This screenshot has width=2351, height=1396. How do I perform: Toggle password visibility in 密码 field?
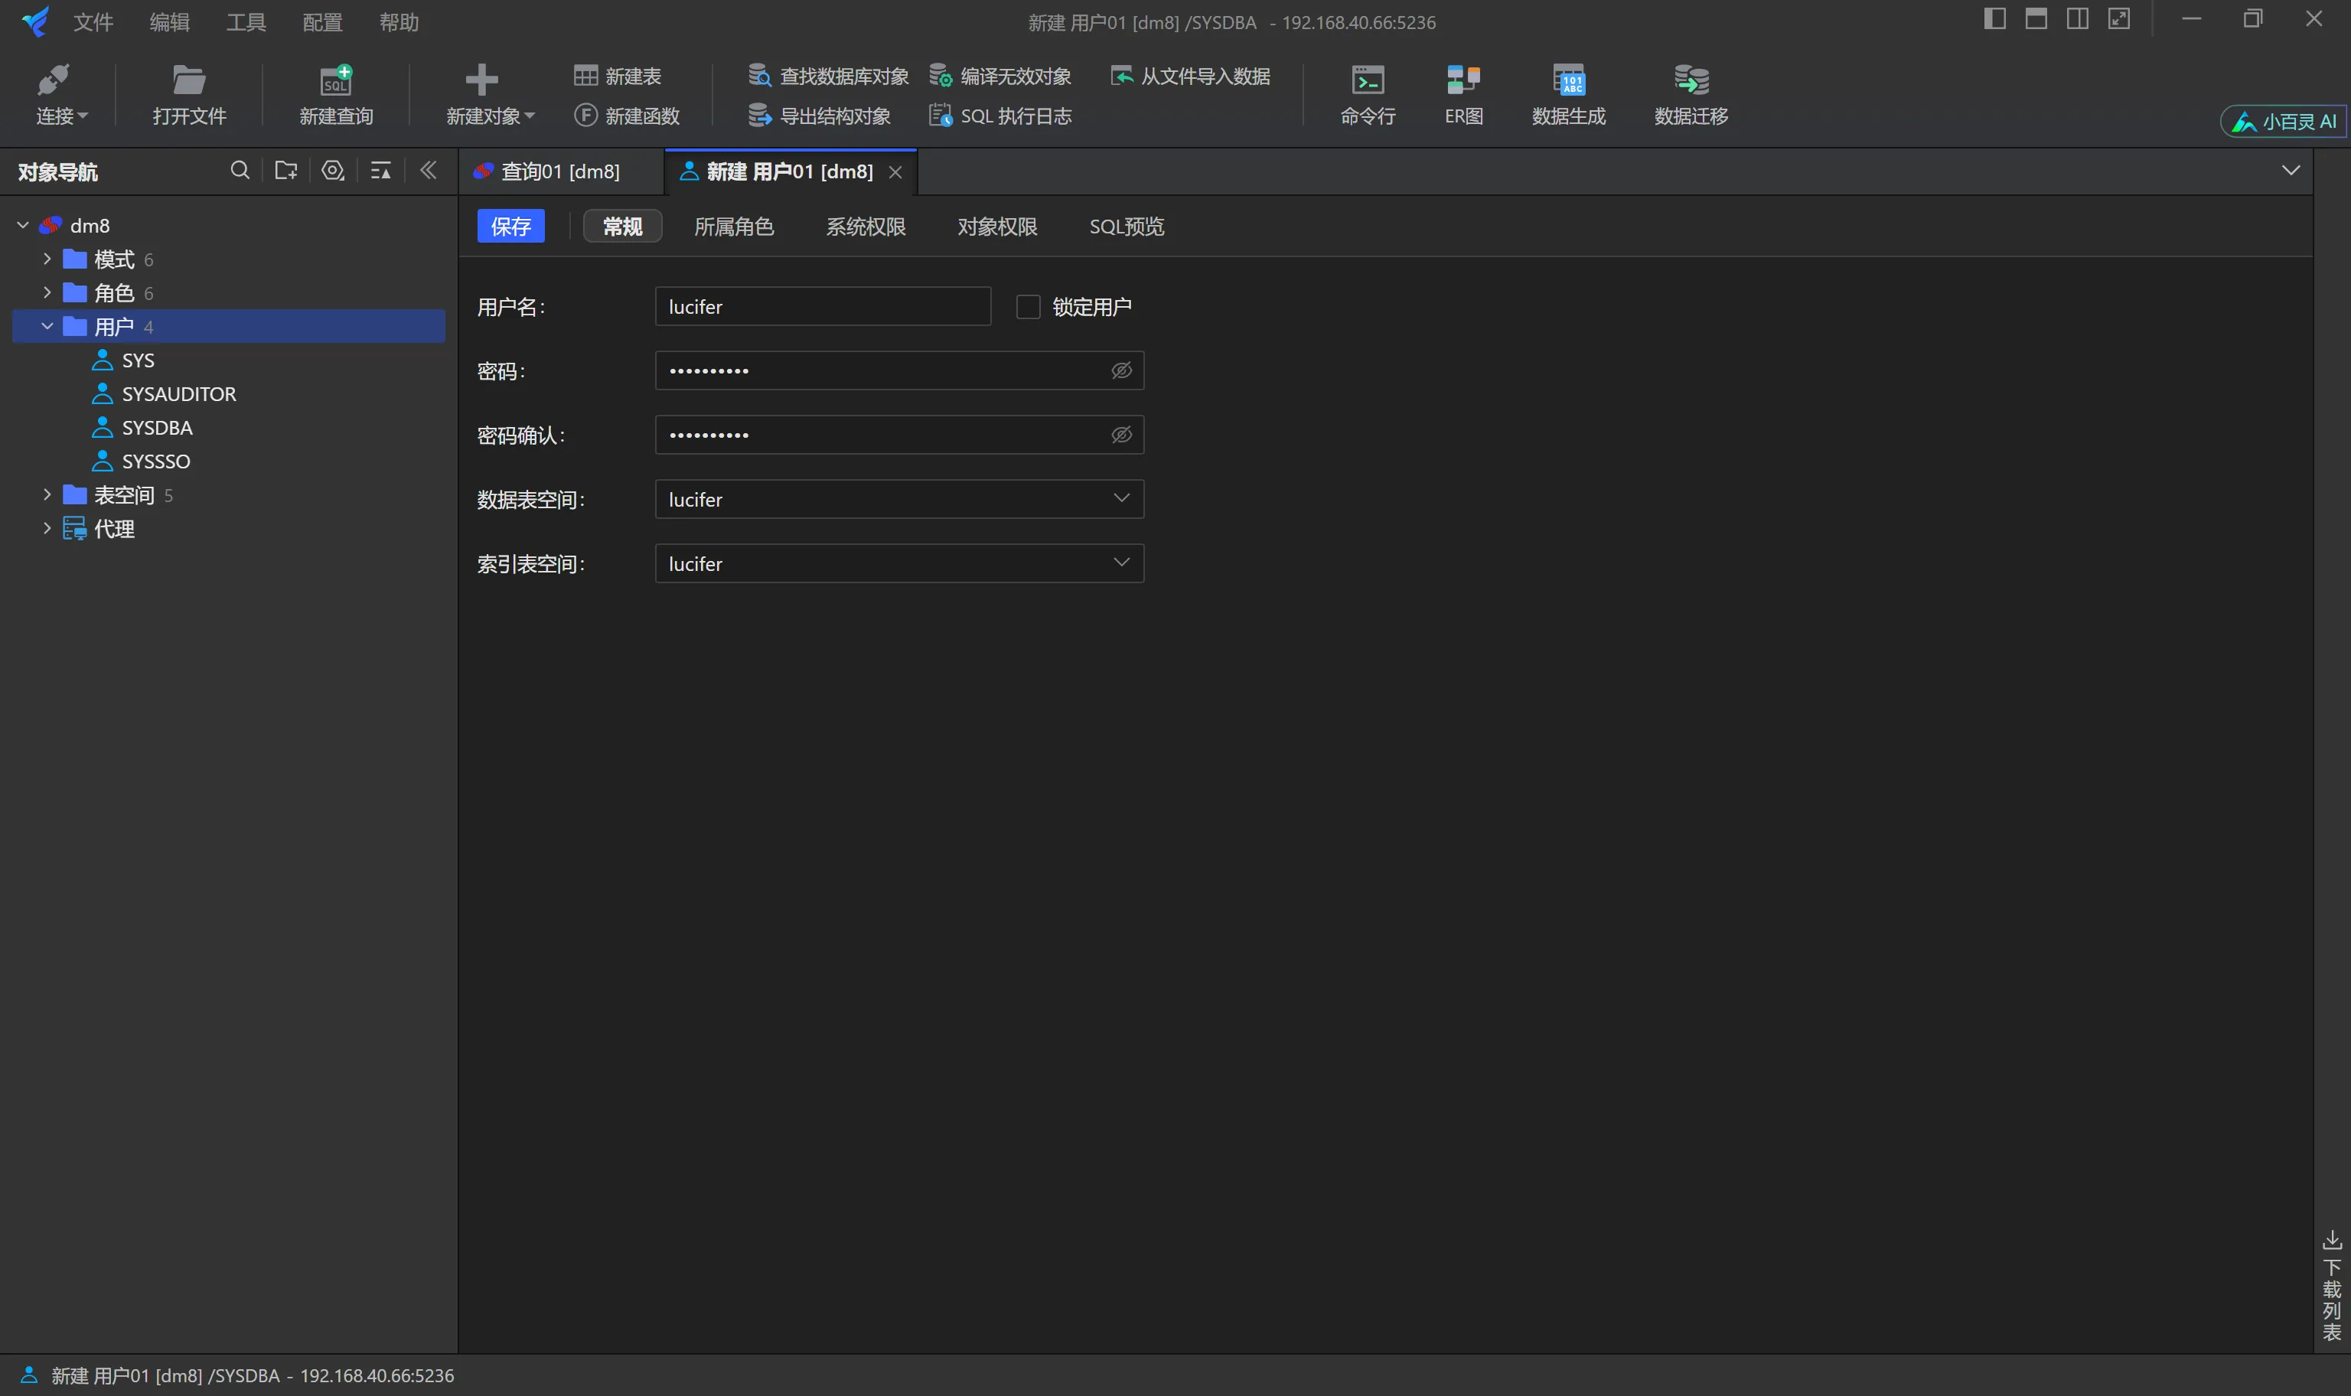pos(1121,370)
